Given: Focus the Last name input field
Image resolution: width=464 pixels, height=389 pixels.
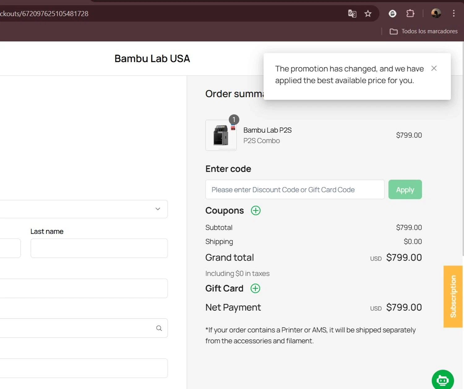Looking at the screenshot, I should [99, 248].
